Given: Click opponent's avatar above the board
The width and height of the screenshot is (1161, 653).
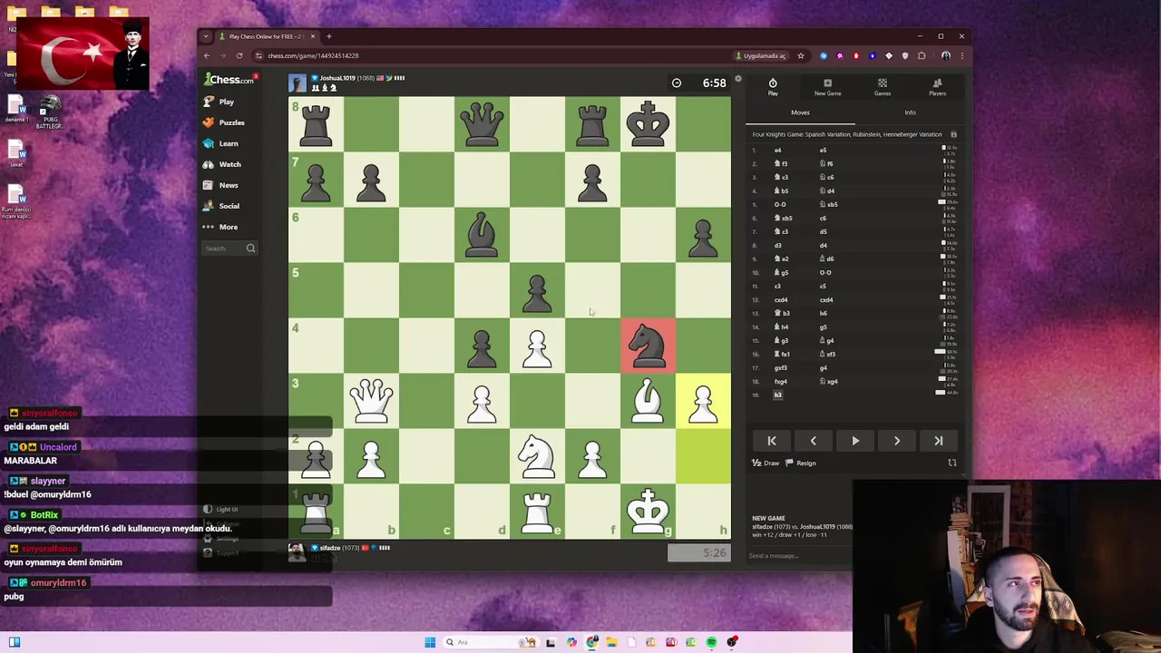Looking at the screenshot, I should coord(298,83).
